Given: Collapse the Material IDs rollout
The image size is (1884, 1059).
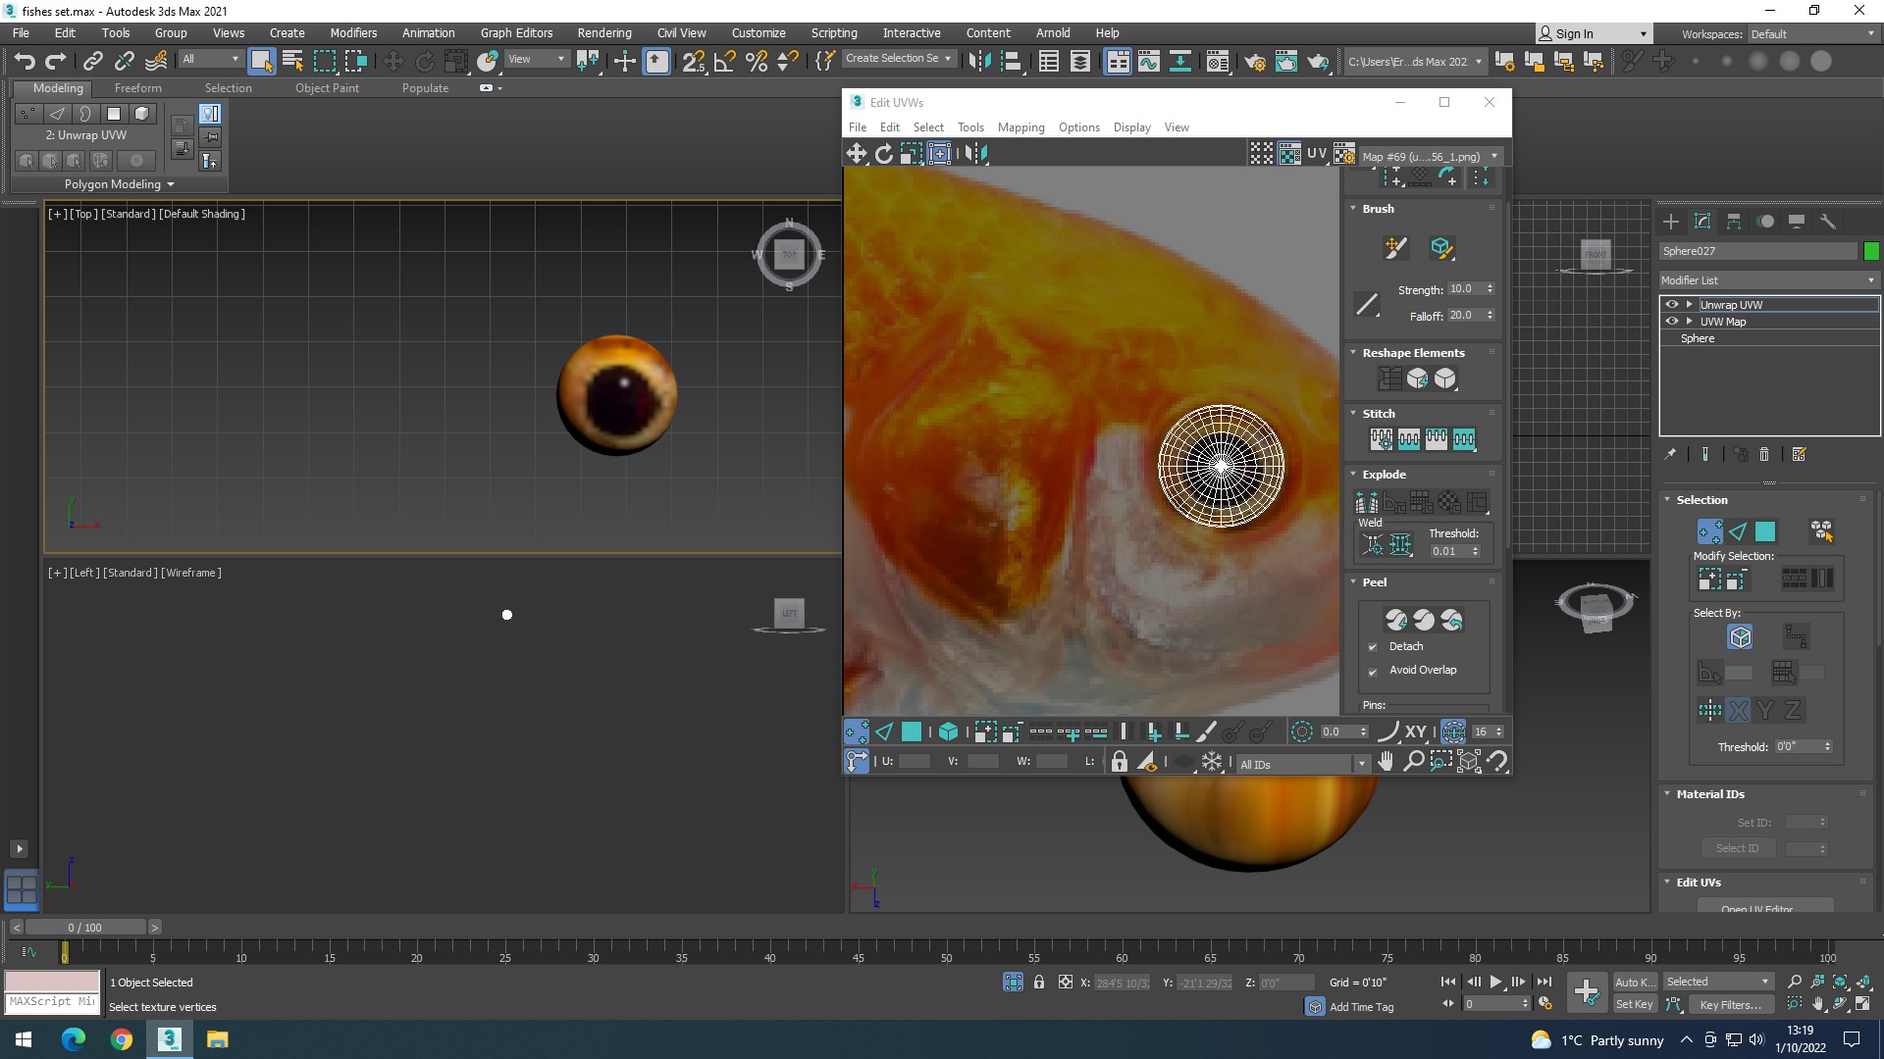Looking at the screenshot, I should tap(1667, 793).
